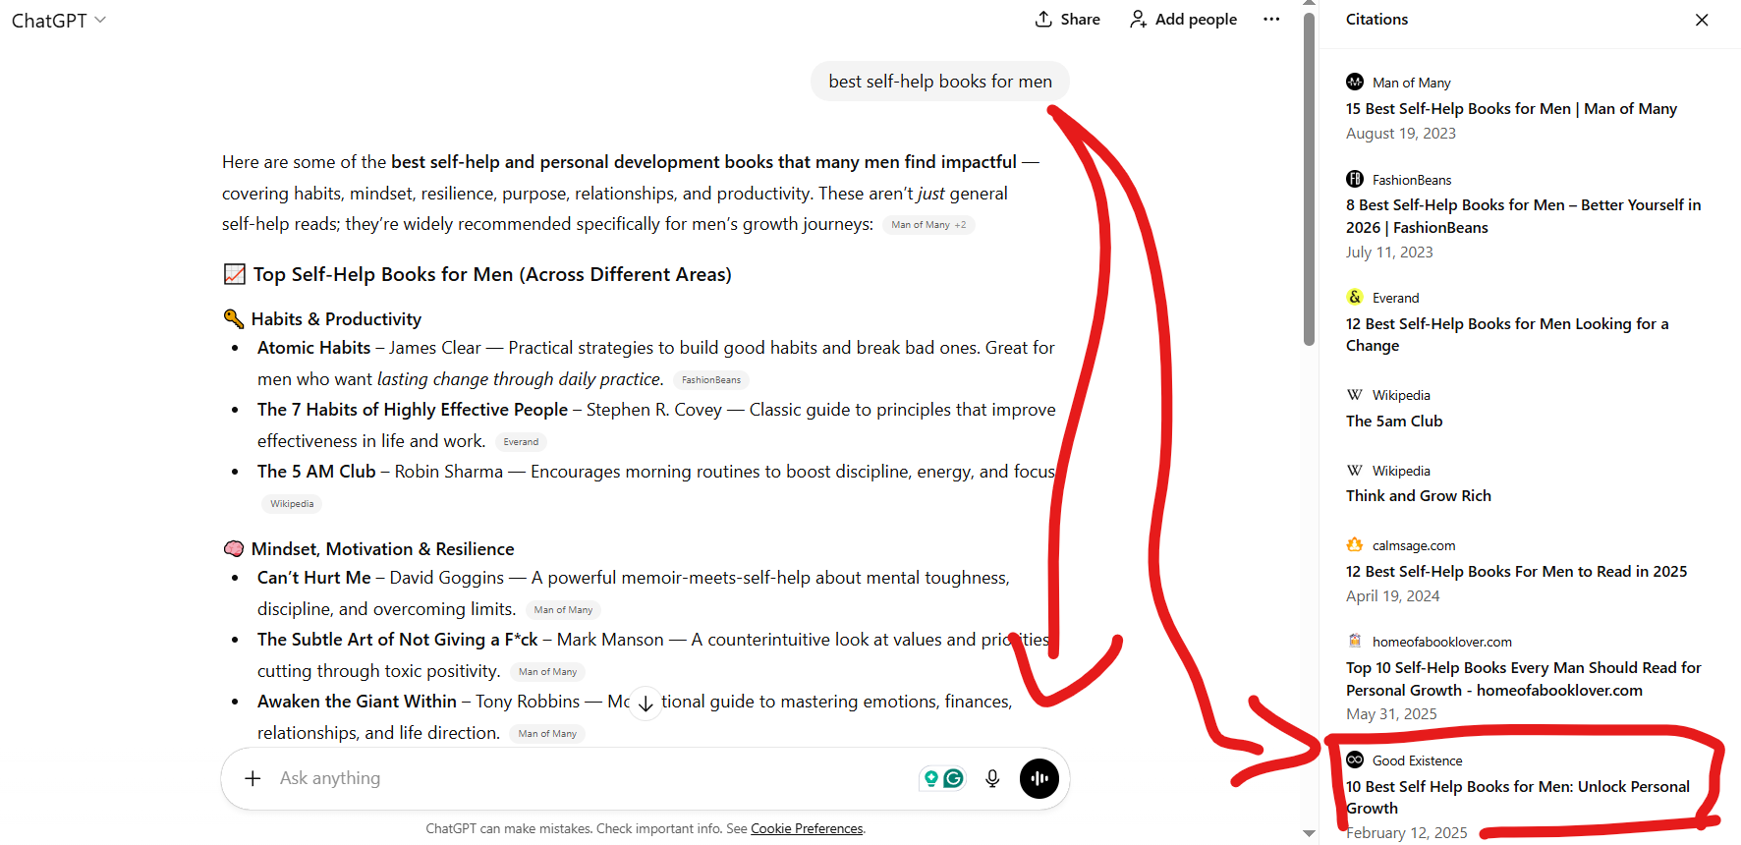Start voice mode with the black waveform button

pos(1039,778)
